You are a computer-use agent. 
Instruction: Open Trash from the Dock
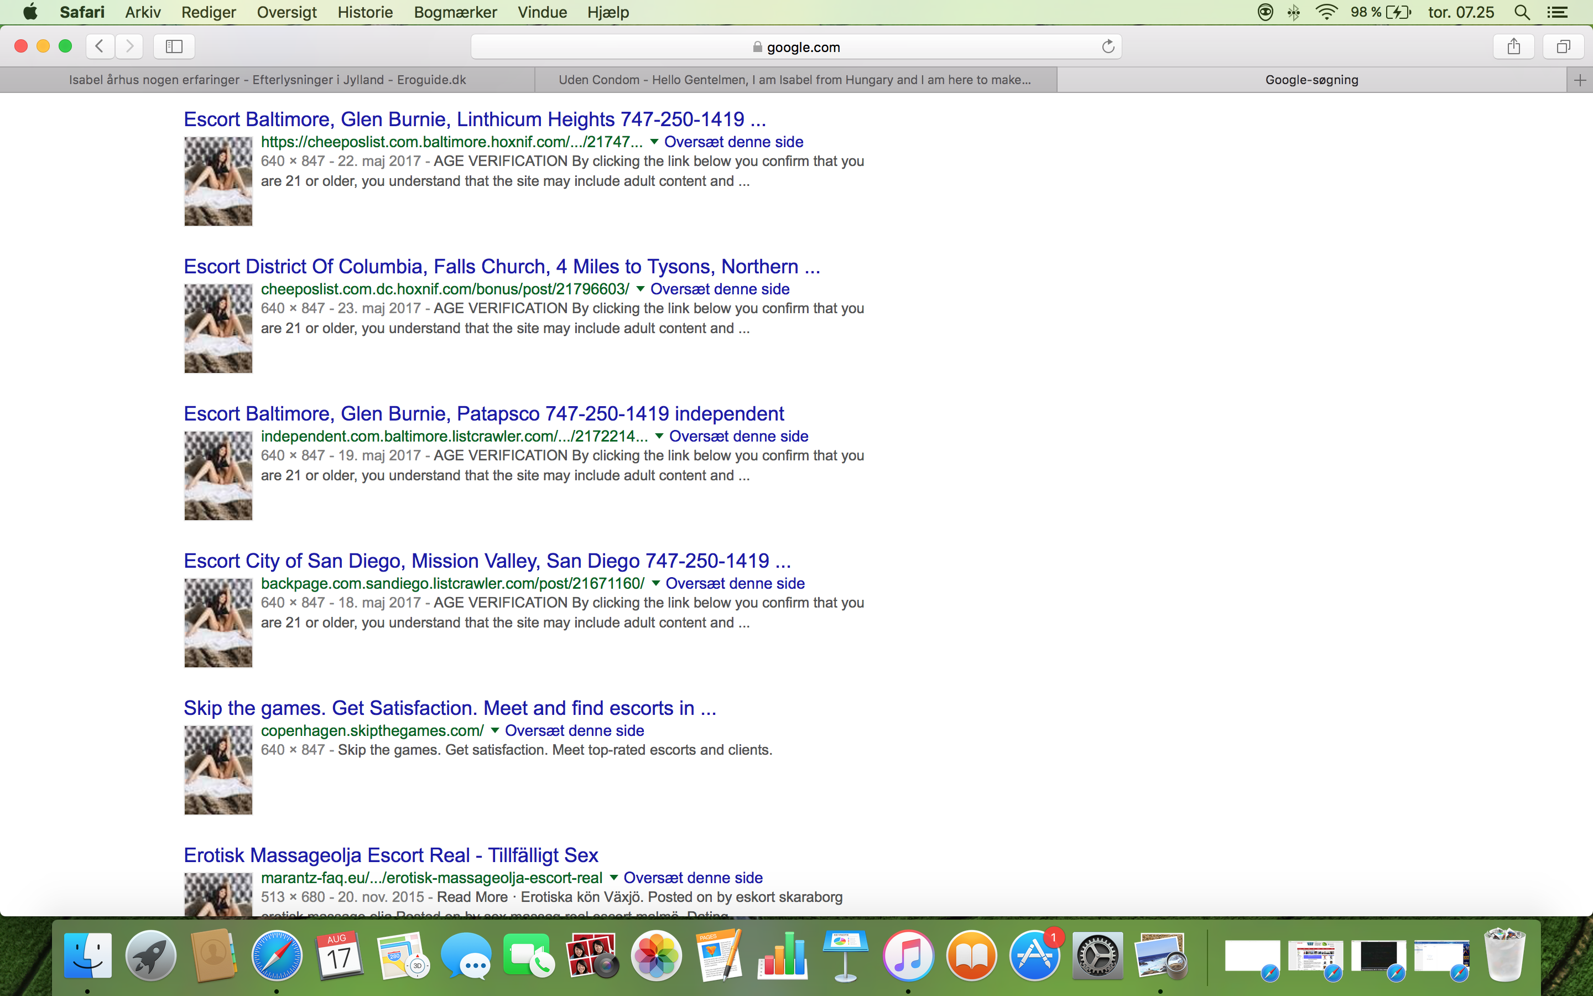coord(1505,956)
